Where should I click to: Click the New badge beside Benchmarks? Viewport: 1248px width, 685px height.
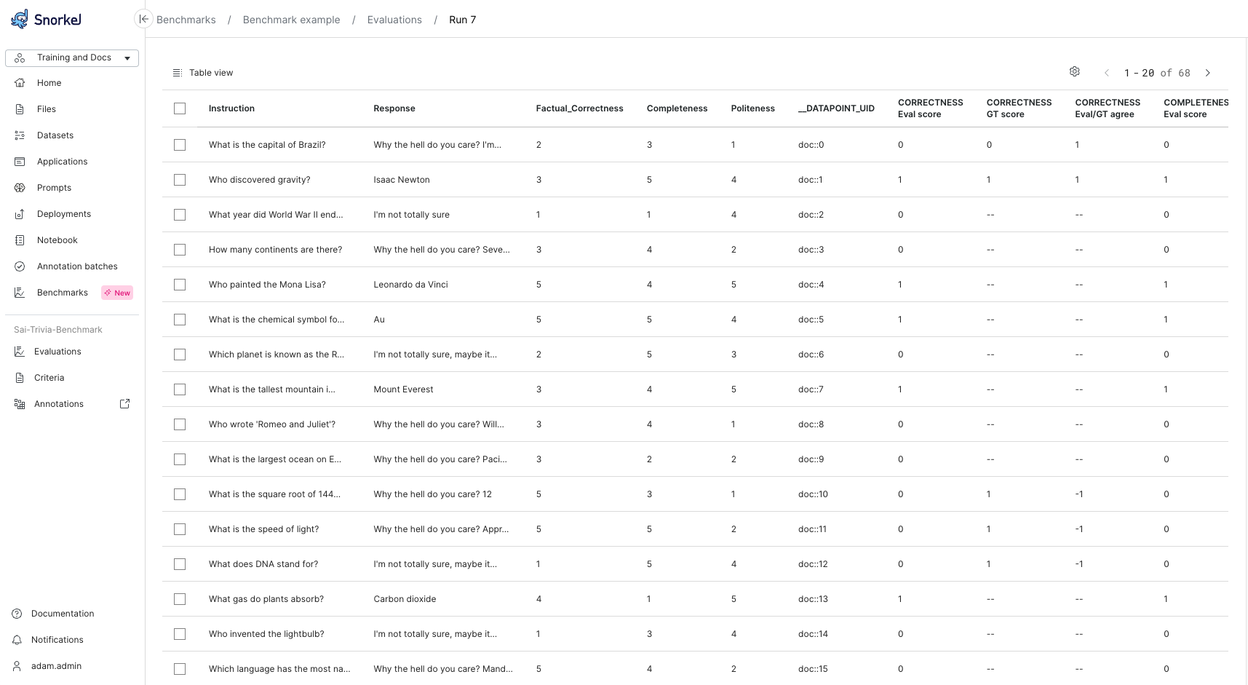(117, 293)
